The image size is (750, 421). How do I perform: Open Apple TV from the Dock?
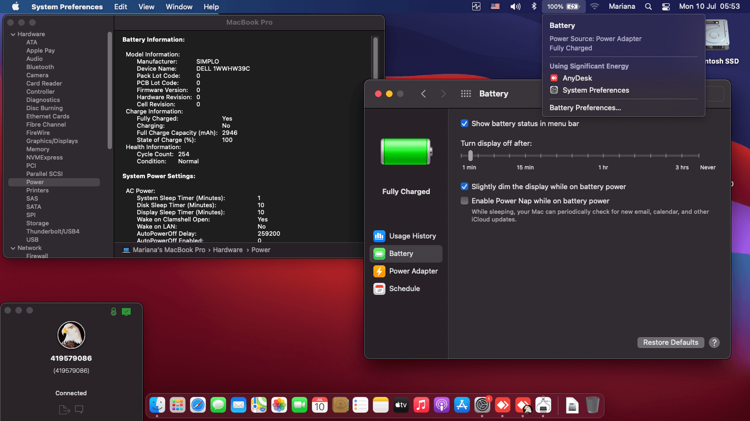(x=401, y=405)
